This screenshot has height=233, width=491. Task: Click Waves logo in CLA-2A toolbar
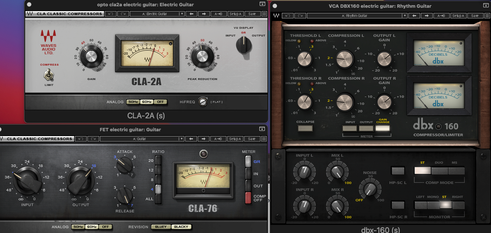tap(29, 14)
